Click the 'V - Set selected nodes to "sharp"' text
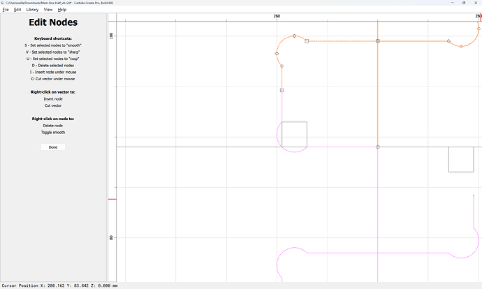Image resolution: width=482 pixels, height=289 pixels. [53, 52]
